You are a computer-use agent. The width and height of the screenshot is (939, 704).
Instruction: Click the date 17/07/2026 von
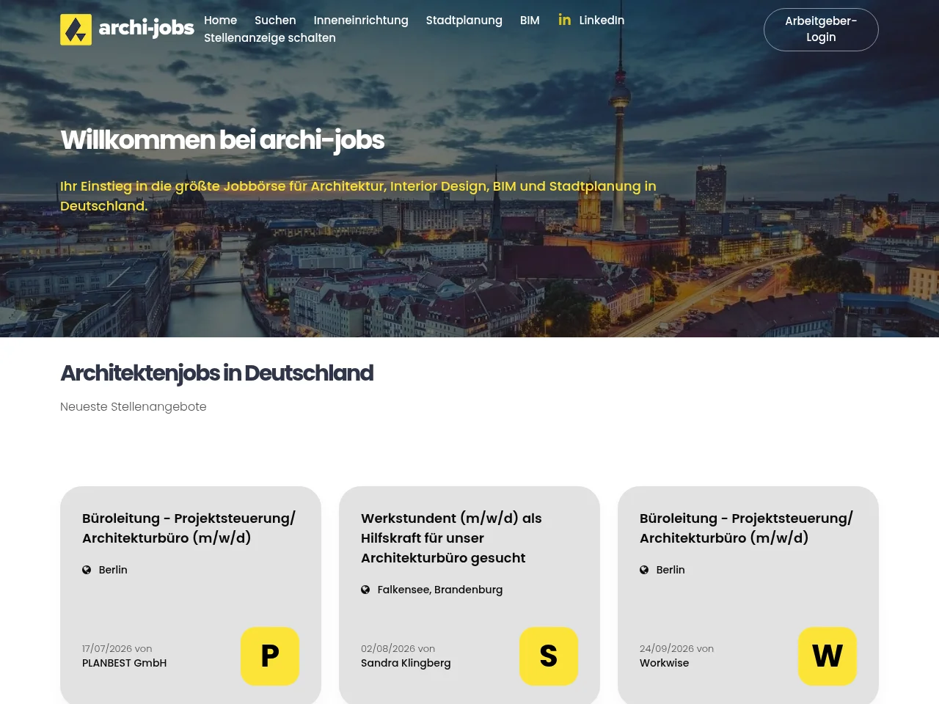tap(117, 649)
